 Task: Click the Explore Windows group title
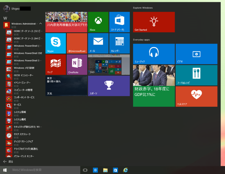point(143,8)
